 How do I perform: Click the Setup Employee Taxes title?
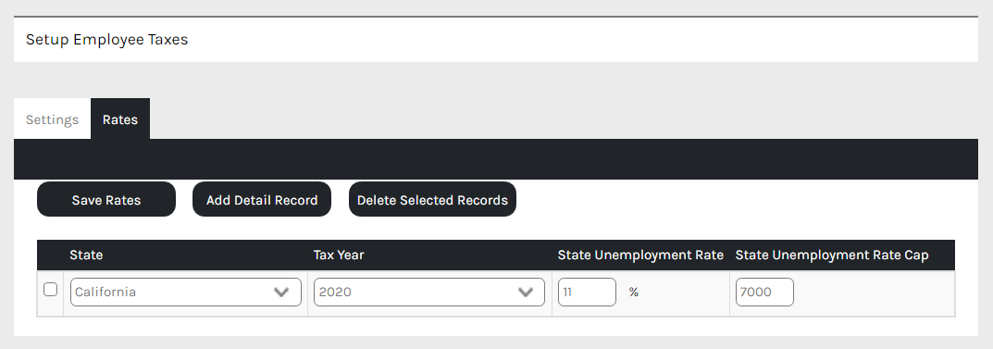click(x=107, y=39)
